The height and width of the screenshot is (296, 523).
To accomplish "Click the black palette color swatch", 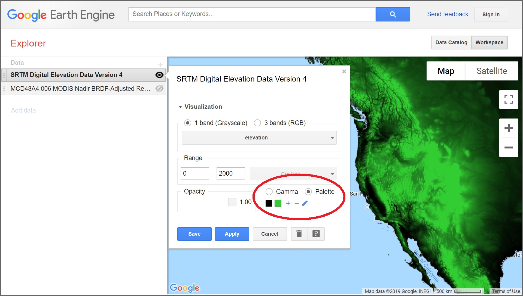I will click(269, 203).
